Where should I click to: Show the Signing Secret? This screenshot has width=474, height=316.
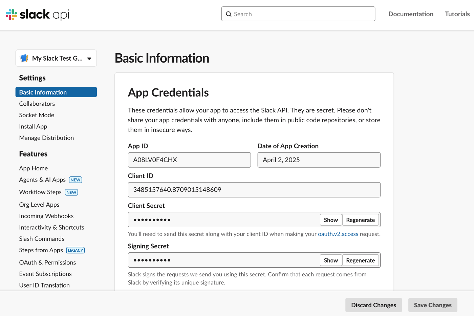(331, 260)
